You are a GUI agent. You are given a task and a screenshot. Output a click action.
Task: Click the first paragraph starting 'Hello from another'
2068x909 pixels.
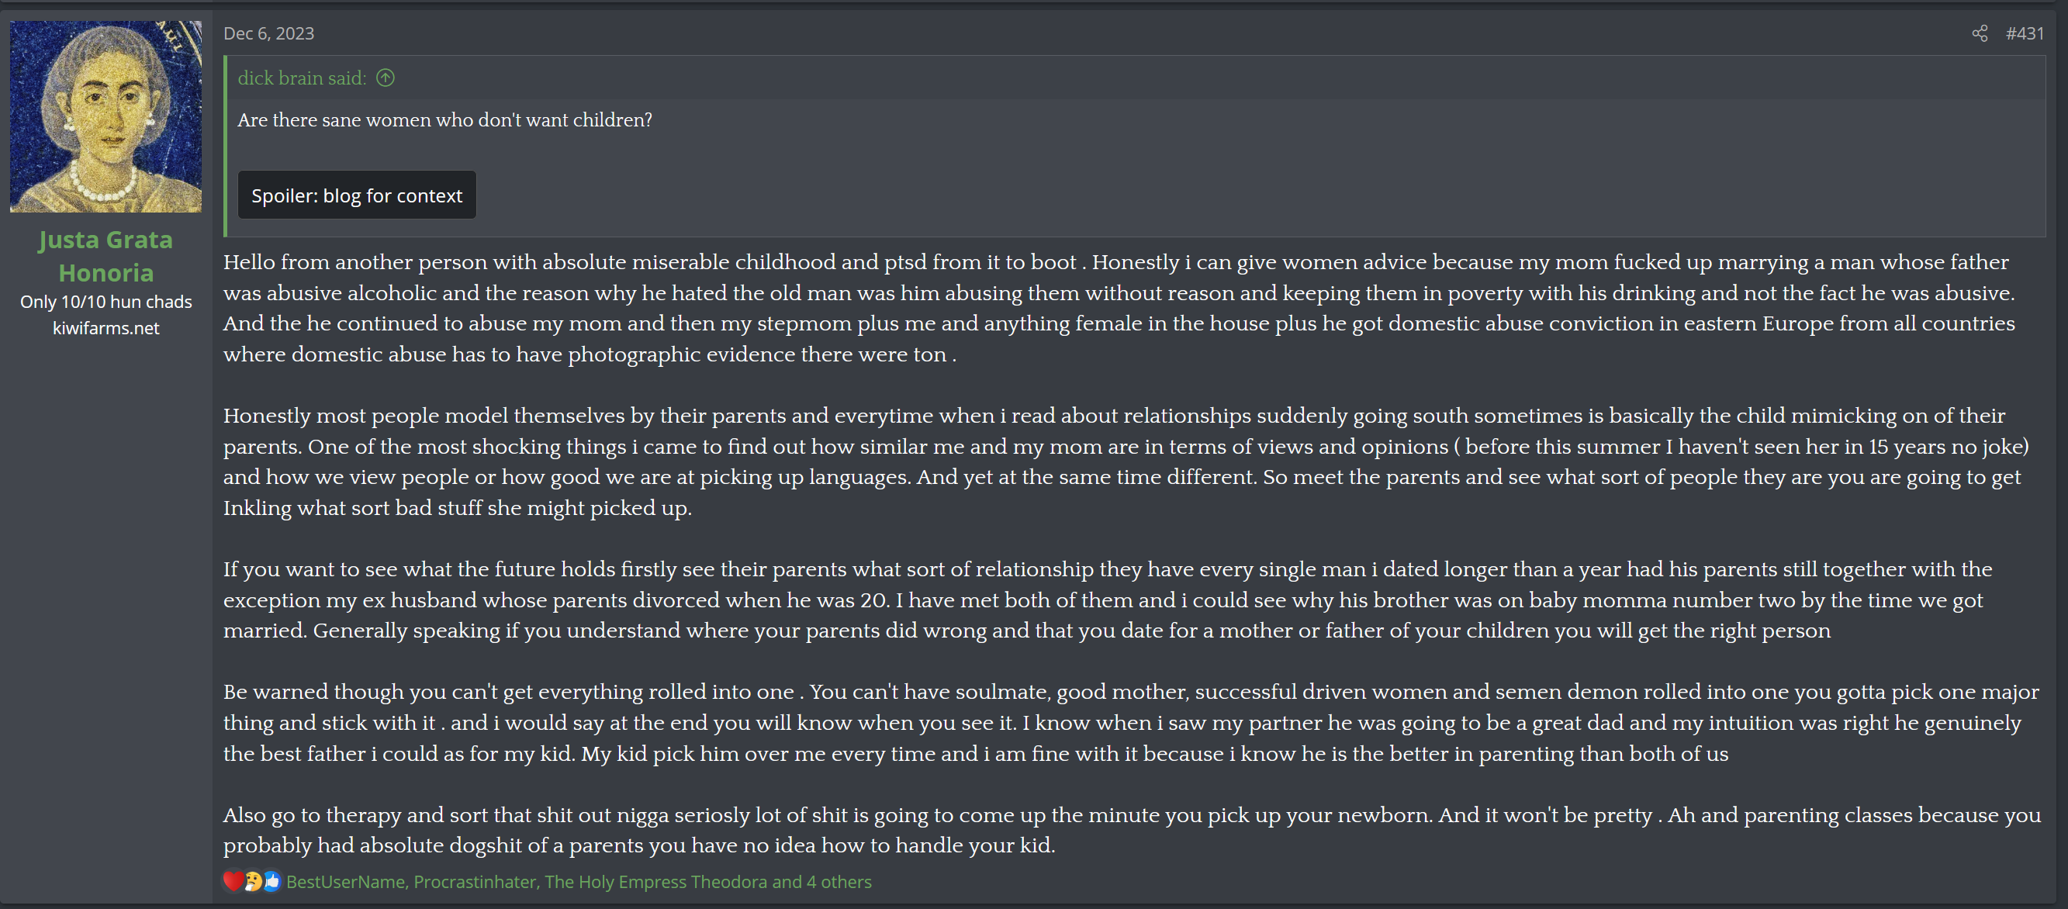pos(1119,309)
